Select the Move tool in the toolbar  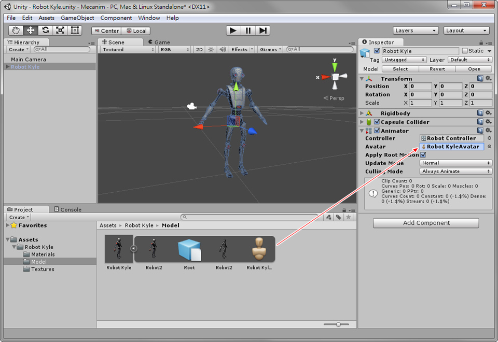pos(30,30)
